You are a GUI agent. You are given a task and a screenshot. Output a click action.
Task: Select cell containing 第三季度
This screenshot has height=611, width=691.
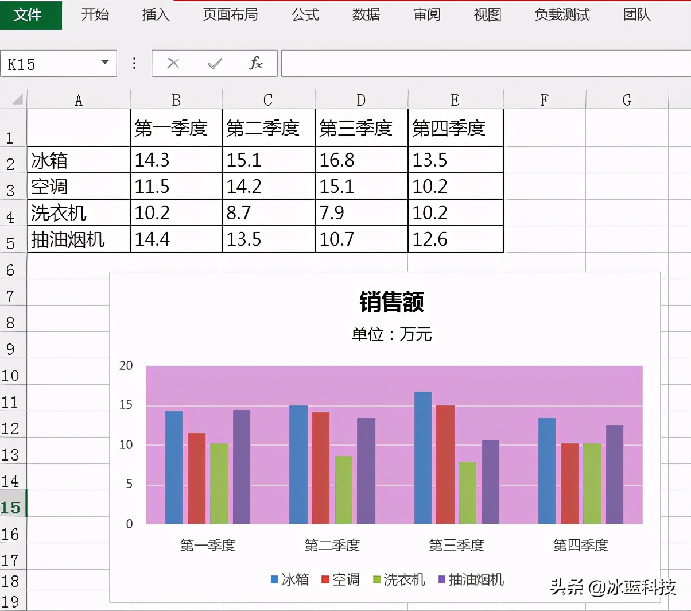[x=362, y=127]
